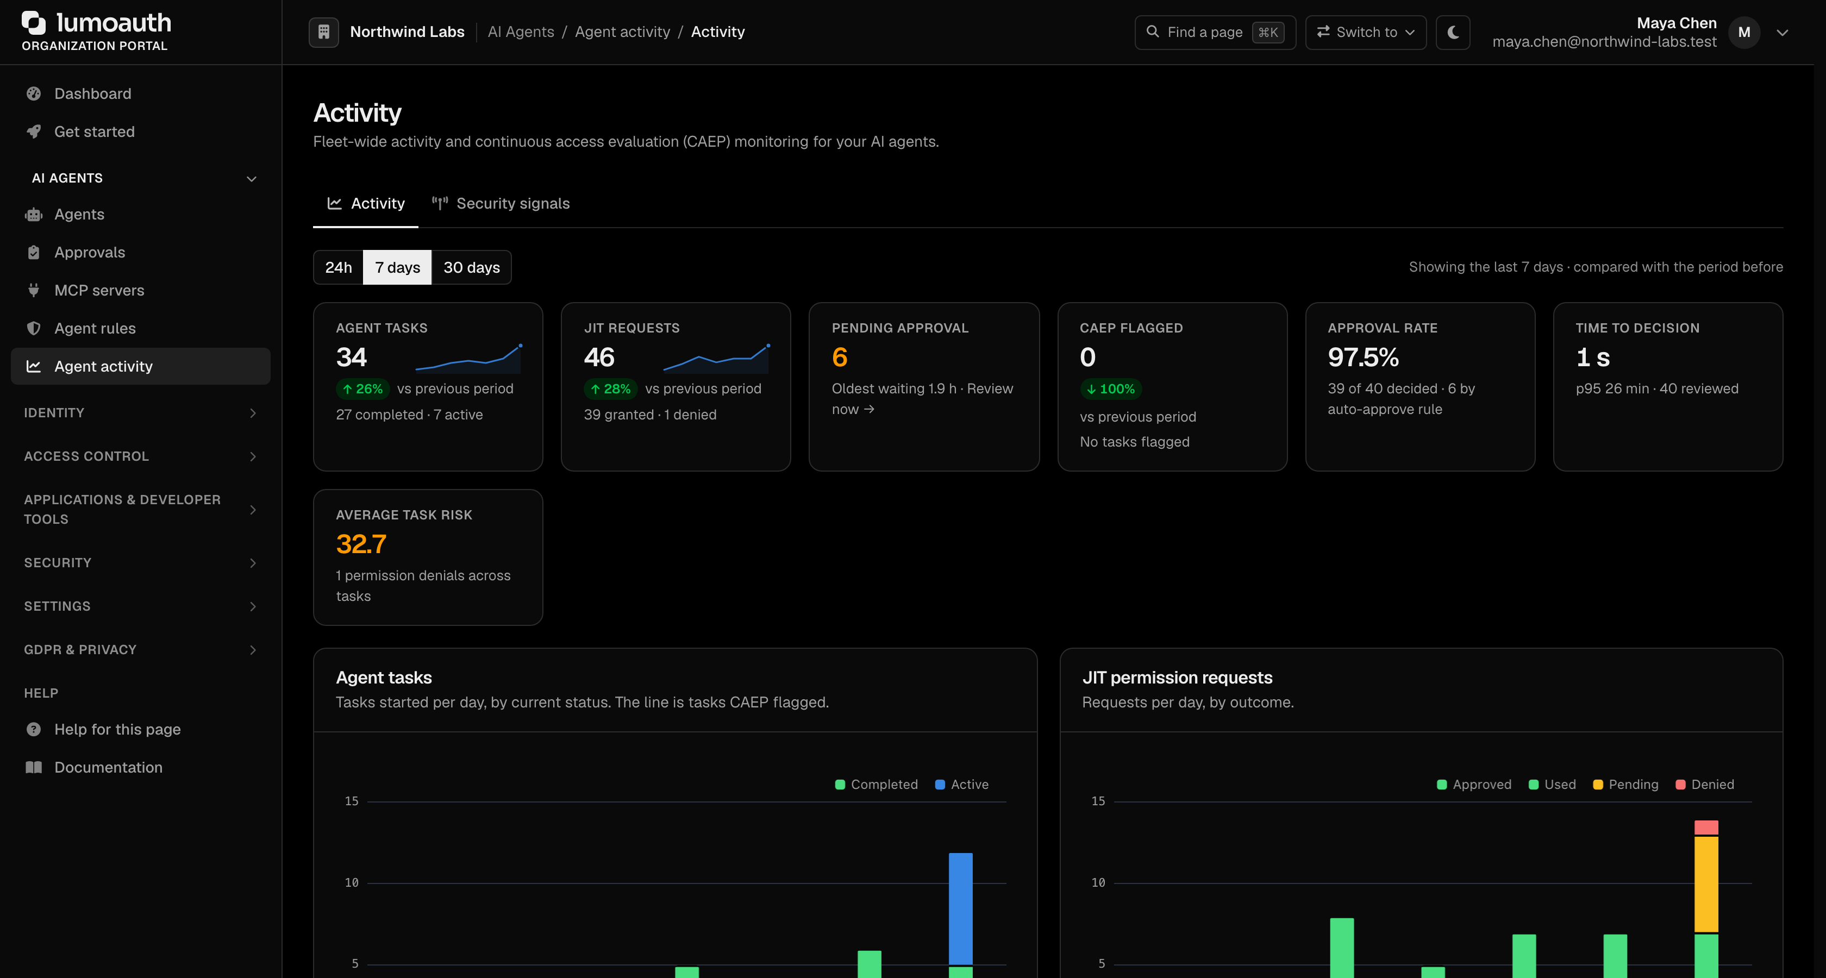Click the swap arrows icon in Switch to

point(1323,32)
